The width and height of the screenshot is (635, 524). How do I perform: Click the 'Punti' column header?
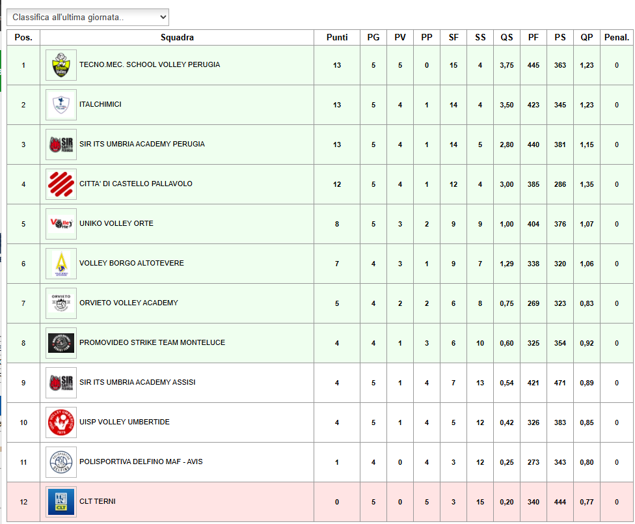[x=337, y=38]
